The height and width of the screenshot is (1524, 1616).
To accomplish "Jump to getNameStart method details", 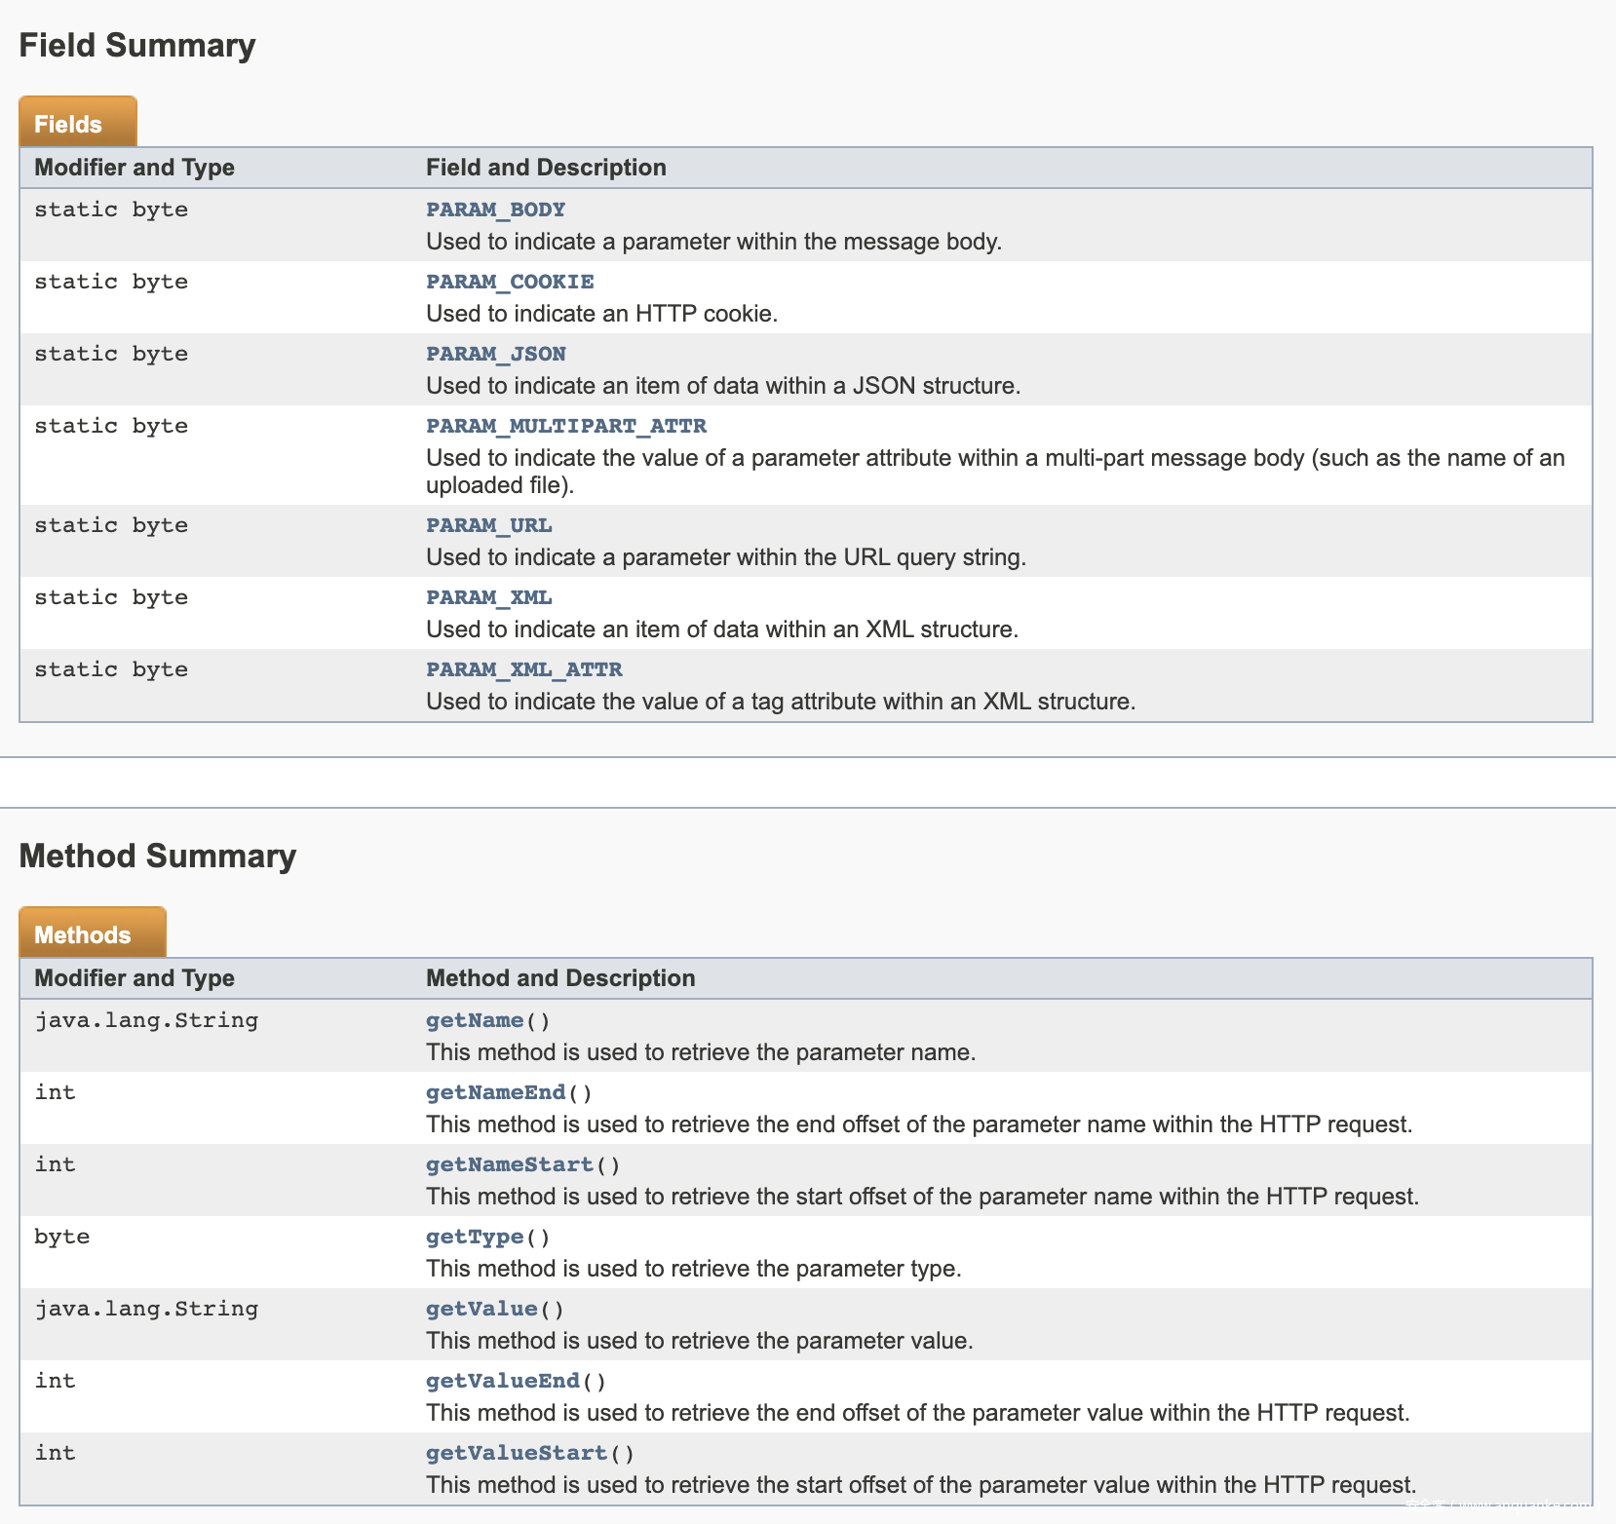I will (509, 1164).
